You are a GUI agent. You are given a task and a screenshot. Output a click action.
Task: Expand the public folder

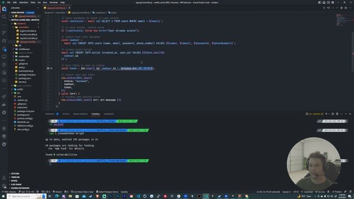click(x=20, y=90)
